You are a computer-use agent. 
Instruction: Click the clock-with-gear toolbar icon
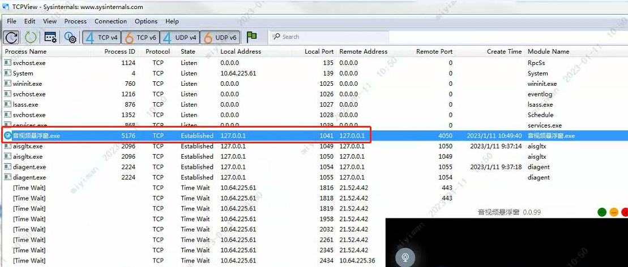coord(70,37)
